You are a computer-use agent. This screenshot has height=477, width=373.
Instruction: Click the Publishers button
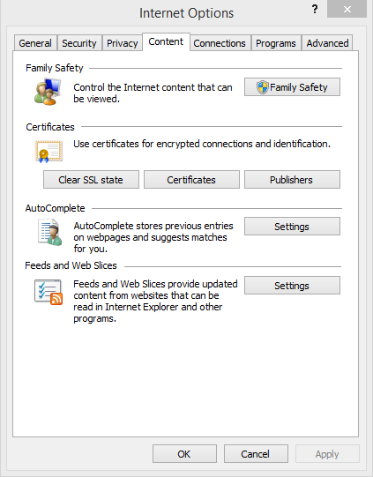click(292, 180)
